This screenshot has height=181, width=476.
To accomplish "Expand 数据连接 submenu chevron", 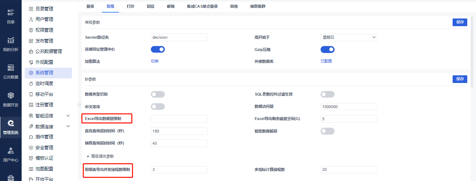I will [x=68, y=126].
